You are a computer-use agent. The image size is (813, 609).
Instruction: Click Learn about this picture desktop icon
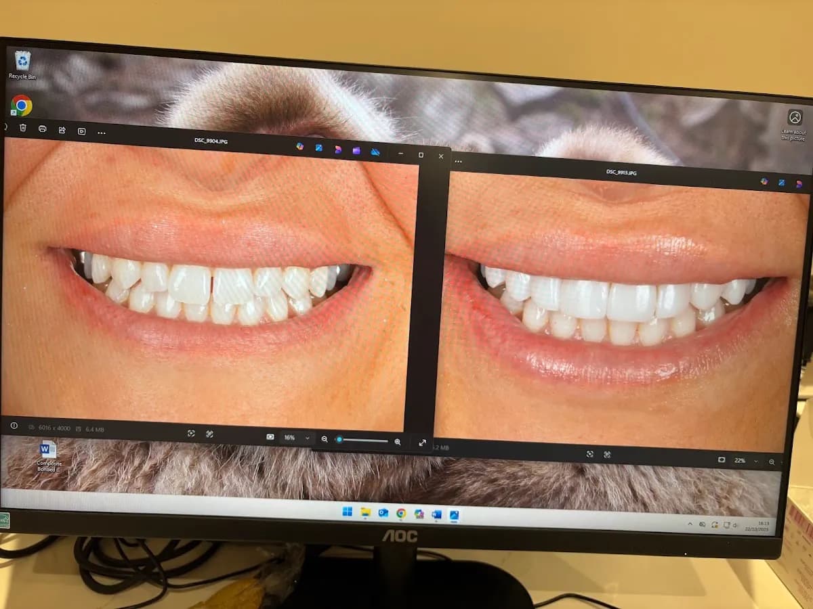coord(794,125)
